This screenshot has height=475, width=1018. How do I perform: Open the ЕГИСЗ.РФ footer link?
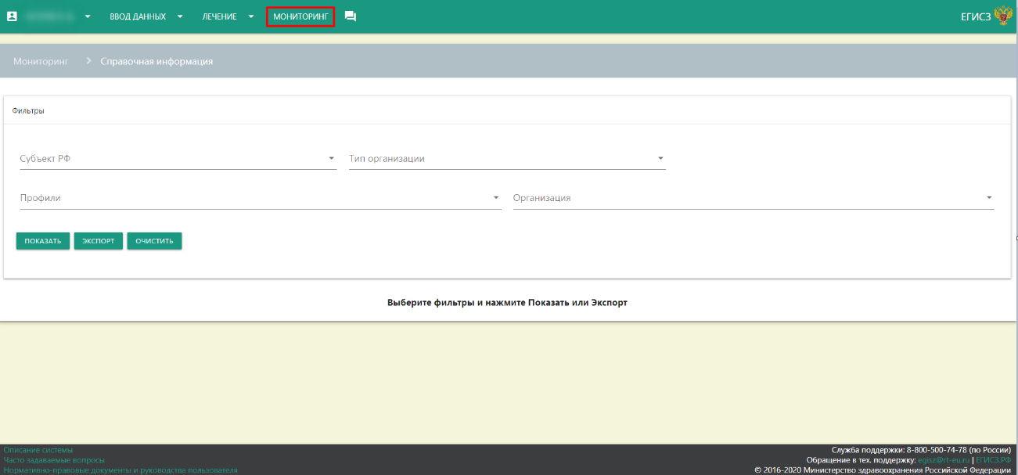pos(994,460)
